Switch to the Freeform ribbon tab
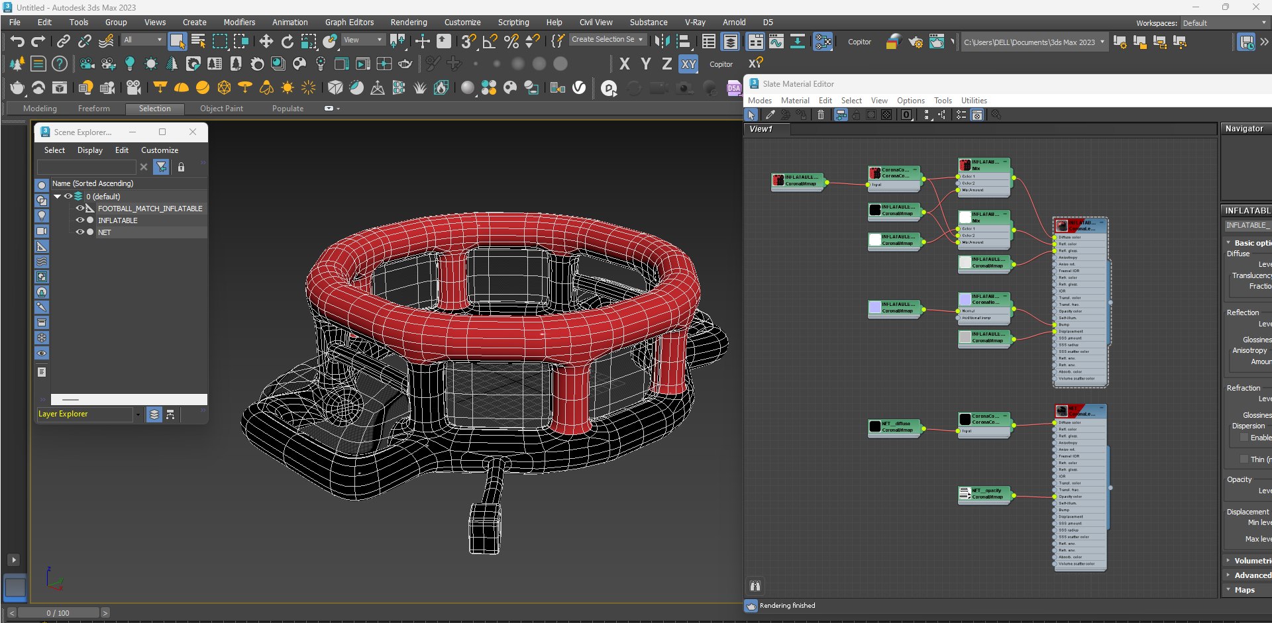 pos(94,109)
